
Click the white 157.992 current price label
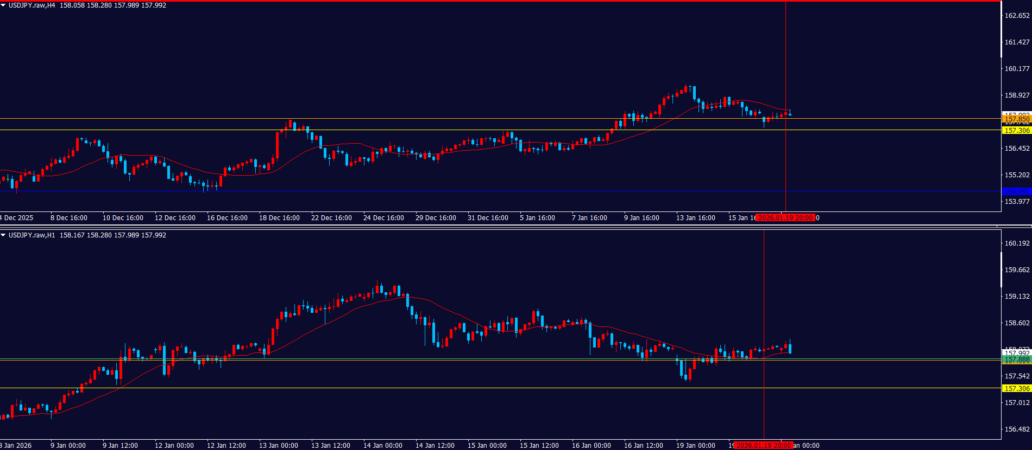click(1016, 353)
